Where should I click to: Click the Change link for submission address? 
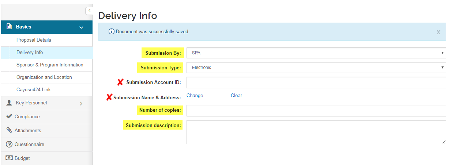click(195, 95)
